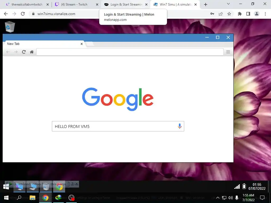271x203 pixels.
Task: Click the home icon in the simulated browser
Action: pos(32,52)
